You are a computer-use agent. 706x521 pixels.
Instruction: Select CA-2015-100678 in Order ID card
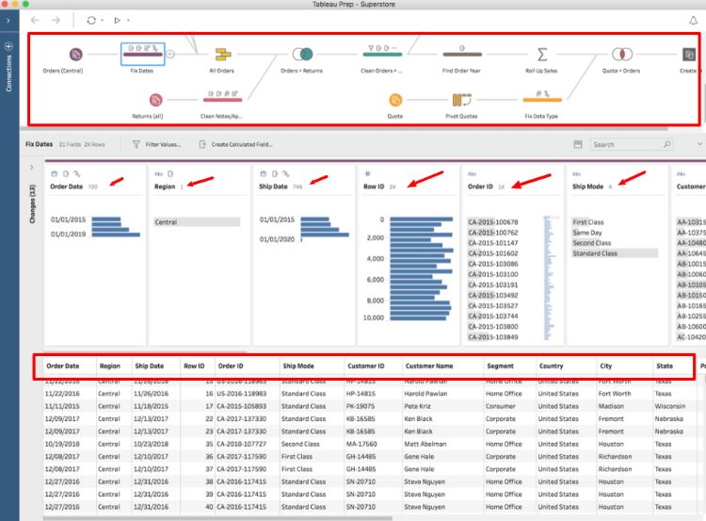click(493, 222)
